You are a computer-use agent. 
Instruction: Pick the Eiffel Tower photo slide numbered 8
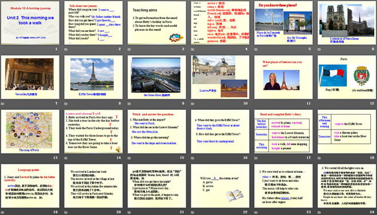click(x=93, y=77)
